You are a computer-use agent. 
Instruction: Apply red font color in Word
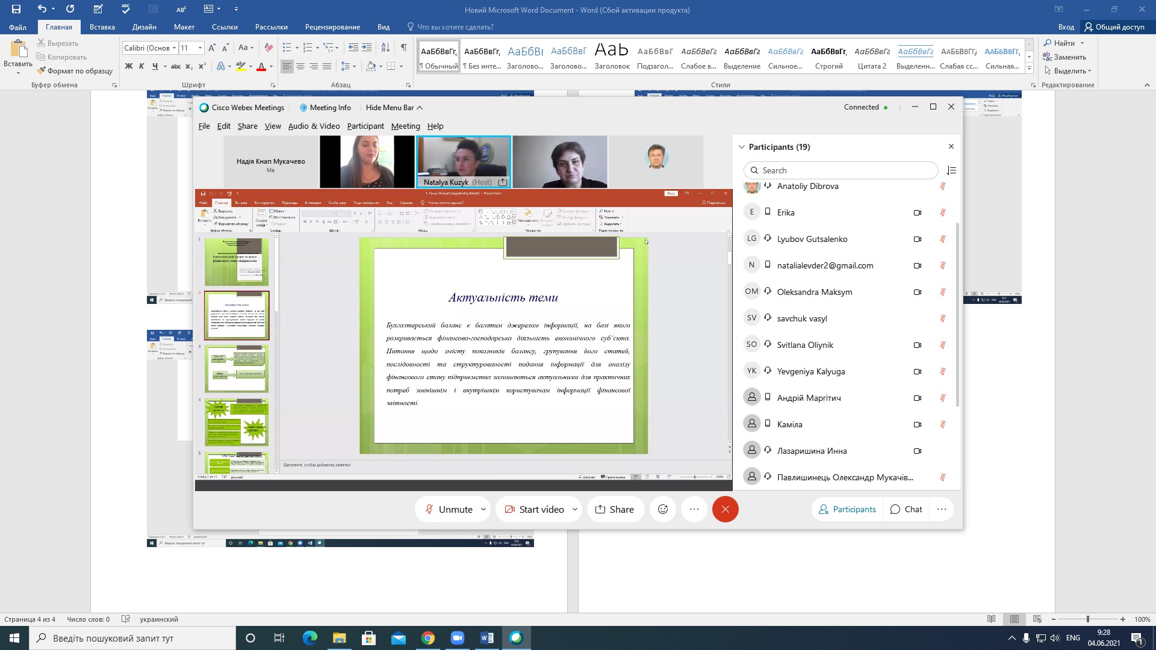tap(261, 66)
